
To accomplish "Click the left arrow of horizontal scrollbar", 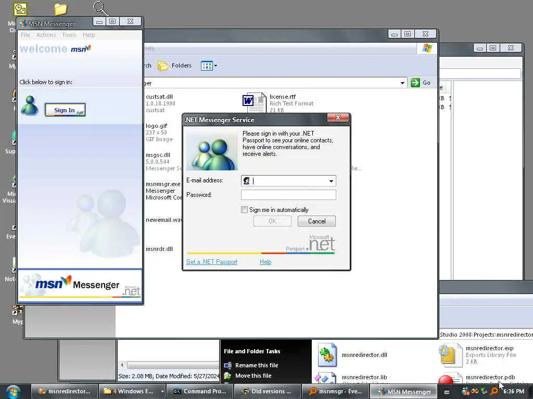I will point(122,365).
